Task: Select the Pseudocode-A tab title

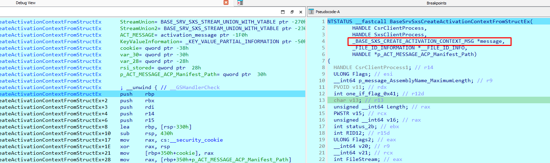Action: (327, 12)
